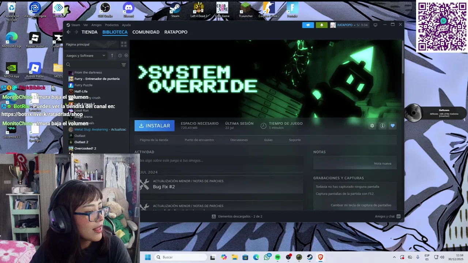Open Punto de encuentro link
Screen dimensions: 468x263
click(x=199, y=140)
